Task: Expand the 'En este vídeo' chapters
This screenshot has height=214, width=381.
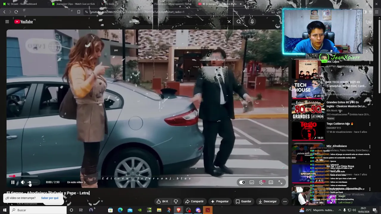Action: [76, 182]
